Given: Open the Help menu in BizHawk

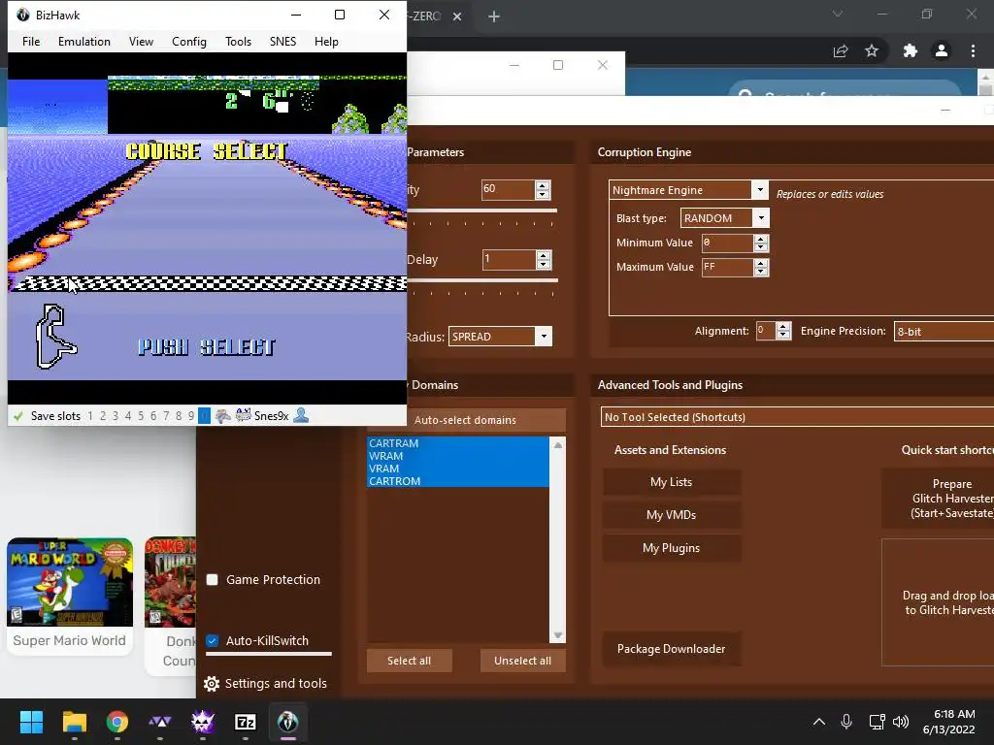Looking at the screenshot, I should pos(326,41).
